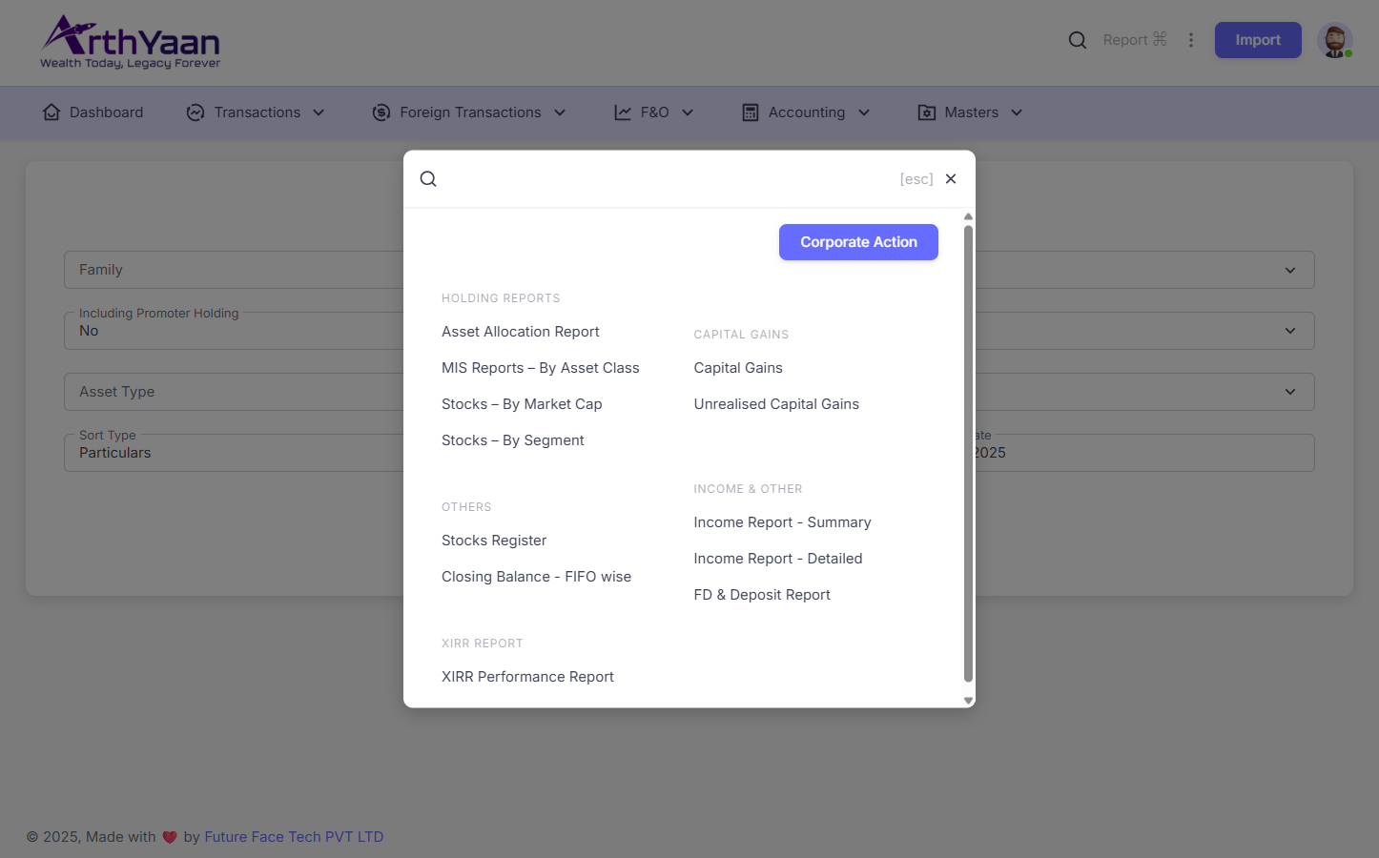This screenshot has width=1379, height=858.
Task: Click the Dashboard home icon
Action: [51, 112]
